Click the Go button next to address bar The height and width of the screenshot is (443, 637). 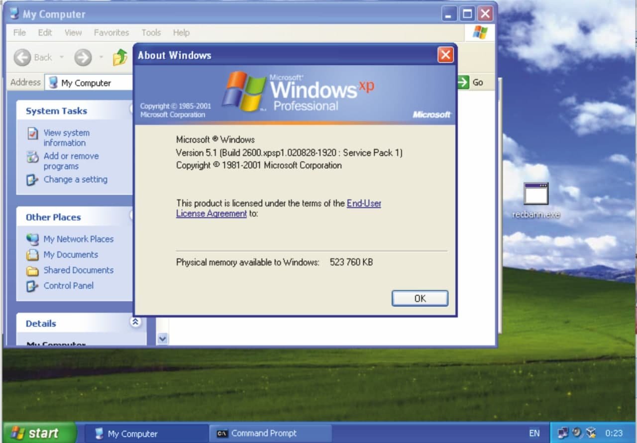[x=471, y=82]
